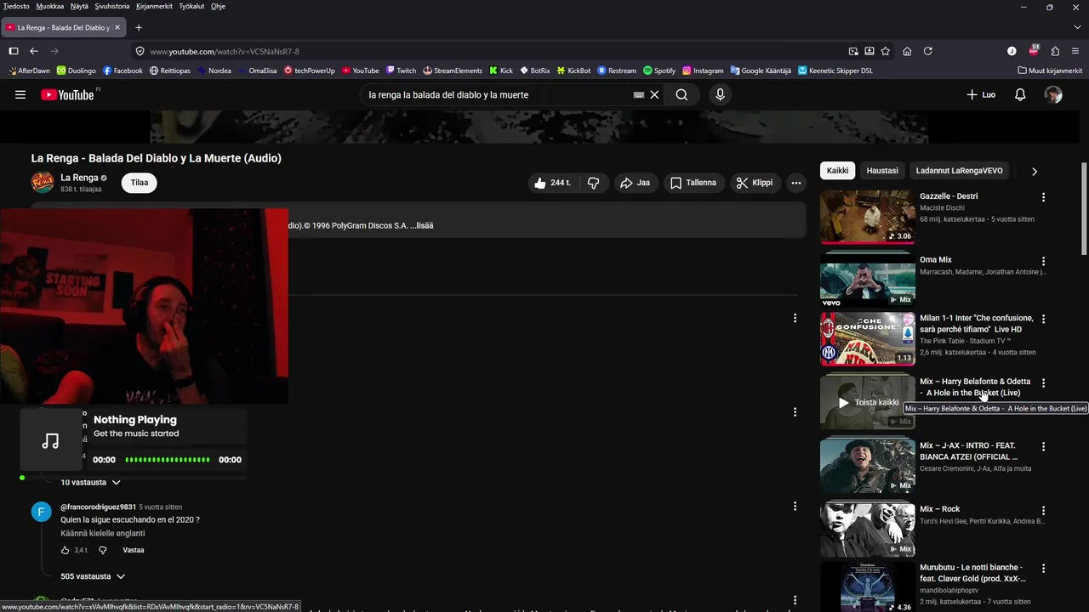
Task: Reload the page in browser toolbar
Action: [928, 51]
